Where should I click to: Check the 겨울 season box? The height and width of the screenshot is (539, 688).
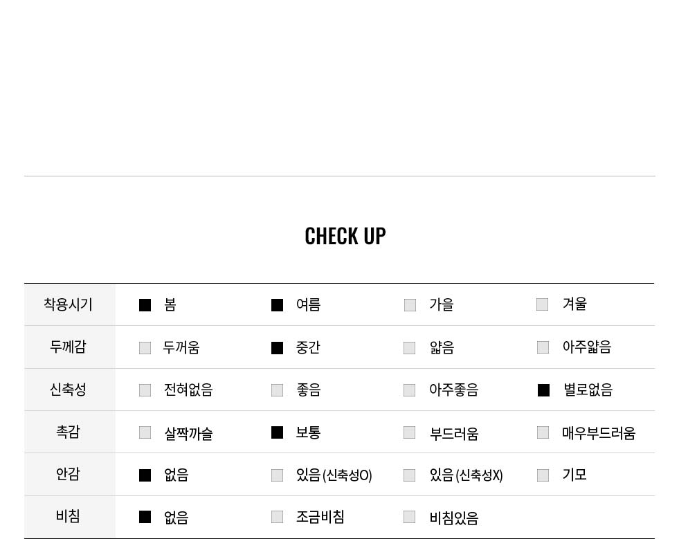coord(543,304)
